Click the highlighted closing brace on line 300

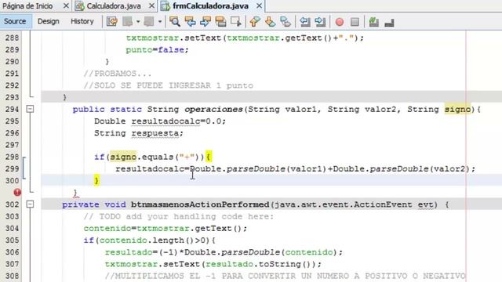pyautogui.click(x=96, y=181)
